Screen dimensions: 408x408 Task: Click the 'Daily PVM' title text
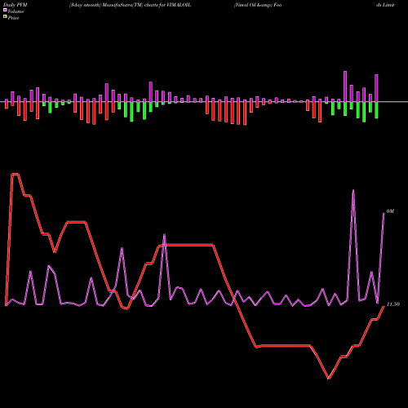point(16,5)
